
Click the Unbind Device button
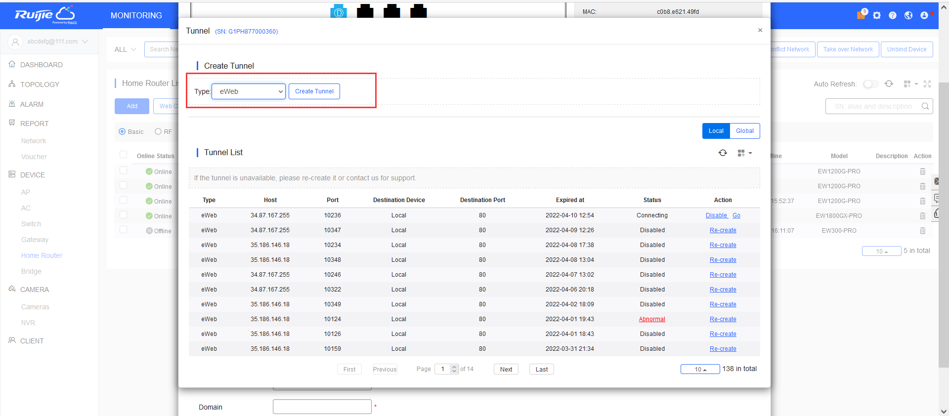(x=907, y=49)
